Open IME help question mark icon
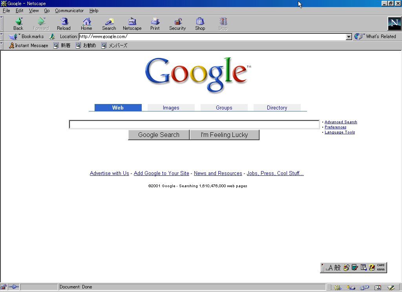Image resolution: width=402 pixels, height=292 pixels. [x=372, y=268]
